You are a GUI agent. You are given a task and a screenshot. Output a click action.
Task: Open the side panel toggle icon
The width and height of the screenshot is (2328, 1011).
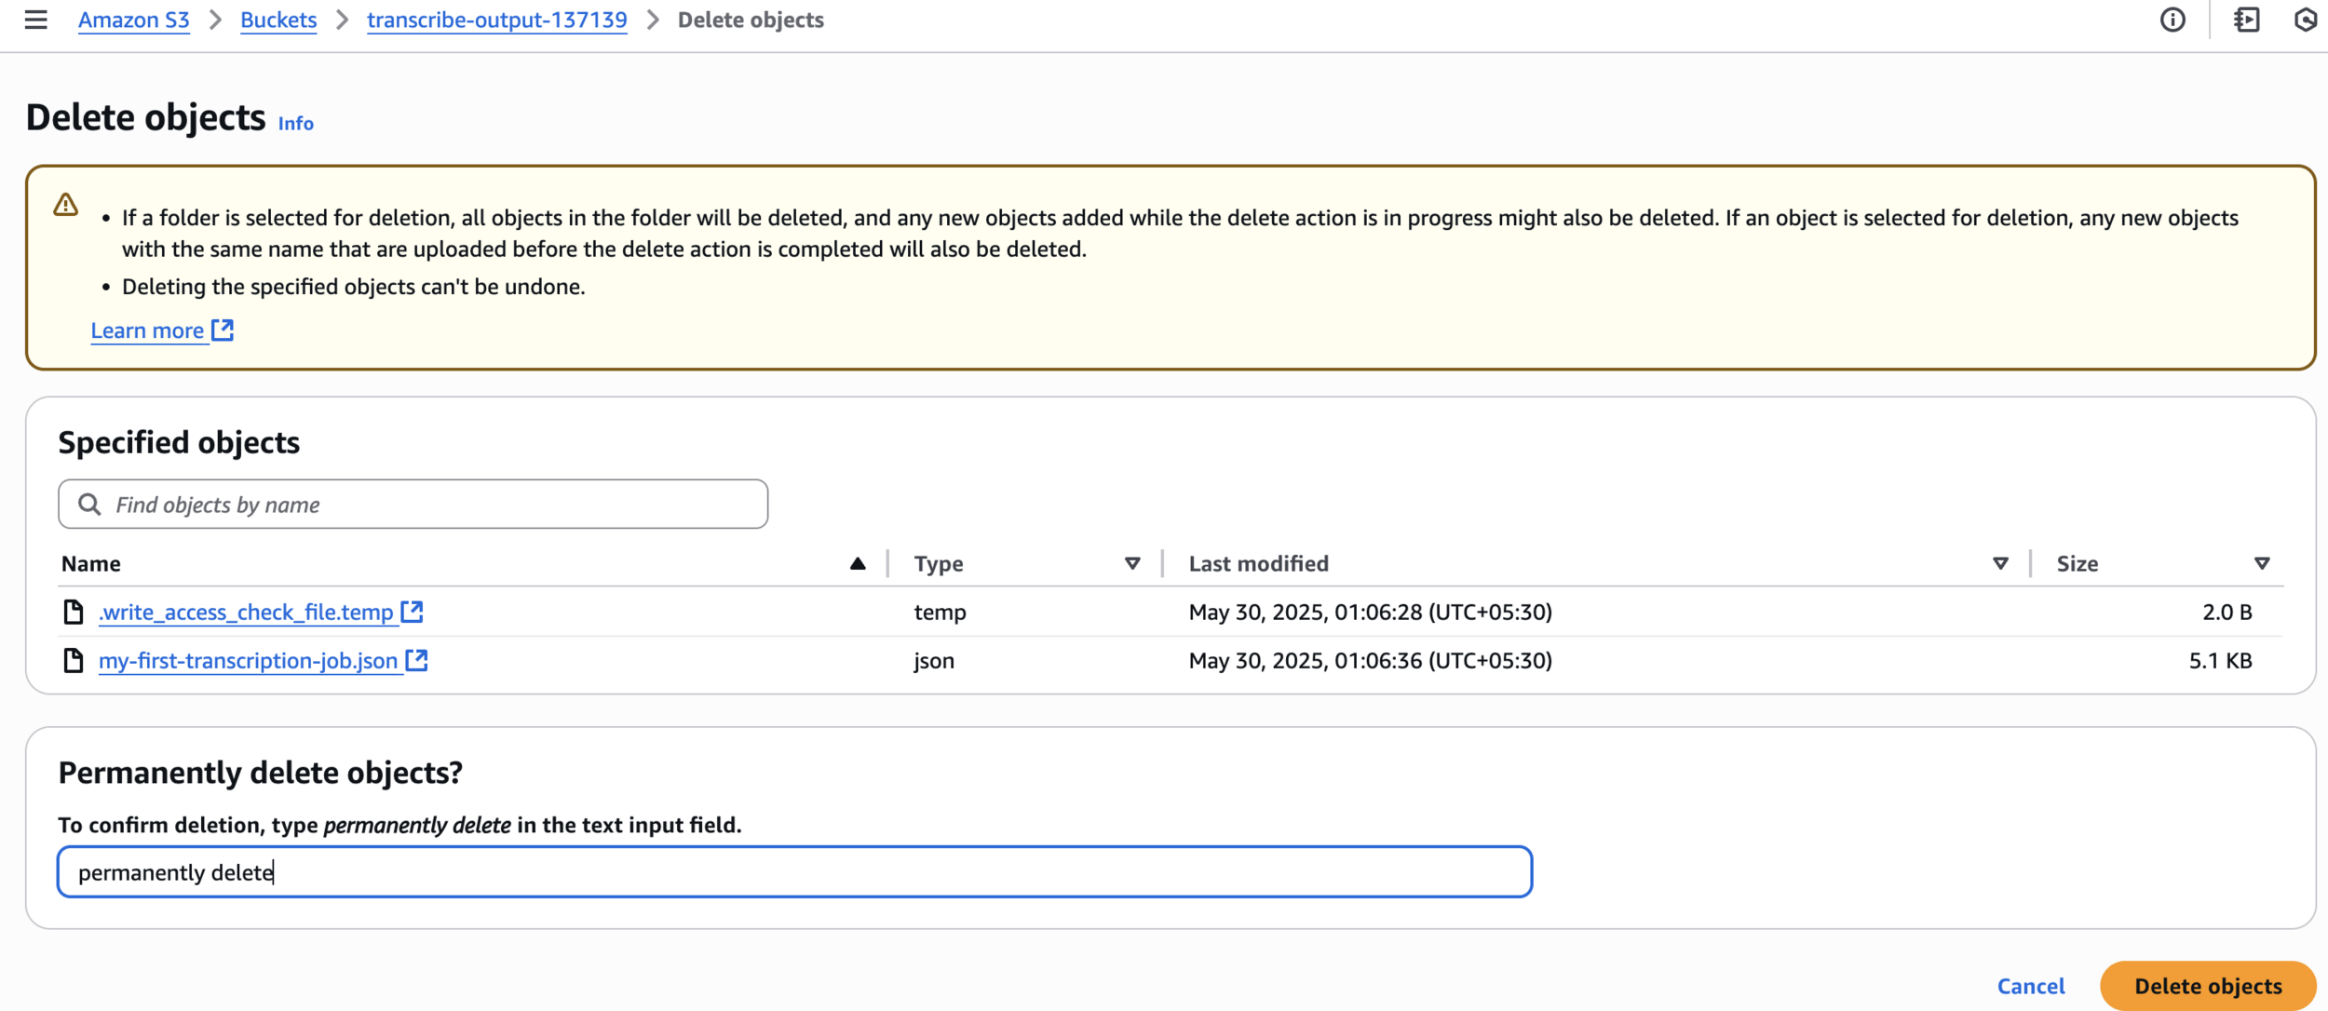pos(2246,20)
